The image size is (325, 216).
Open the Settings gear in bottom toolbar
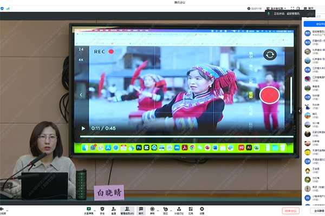click(201, 208)
